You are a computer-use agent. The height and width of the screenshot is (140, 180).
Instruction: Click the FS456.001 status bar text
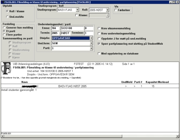pyautogui.click(x=6, y=133)
